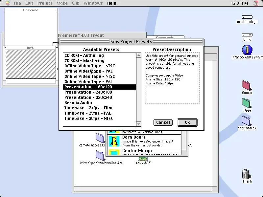Select Offline Video Tape - NTSC preset
263x197 pixels.
(100, 66)
